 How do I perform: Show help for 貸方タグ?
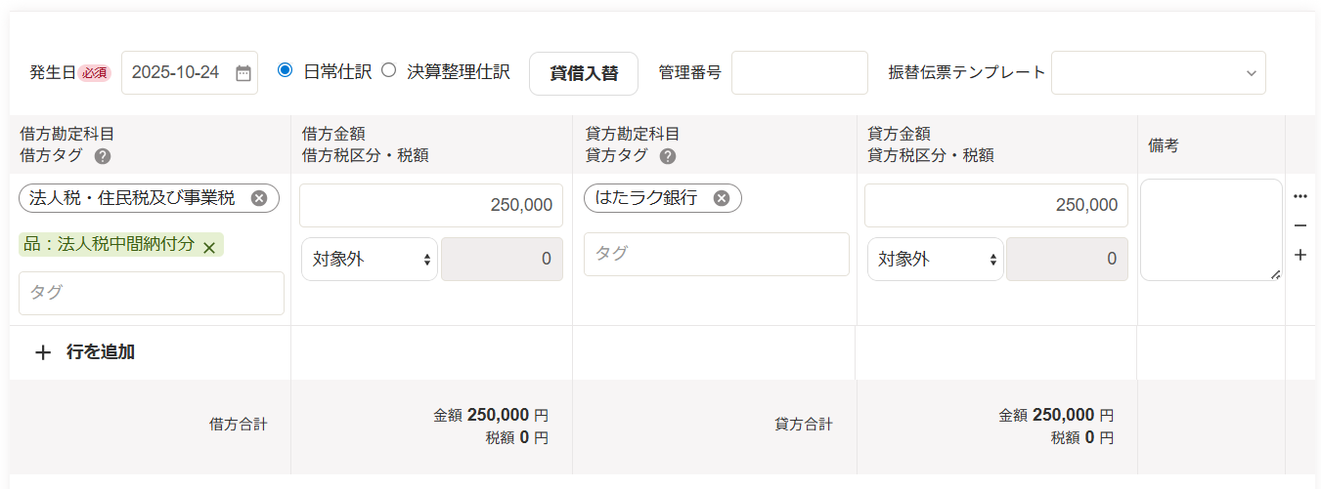click(x=668, y=156)
